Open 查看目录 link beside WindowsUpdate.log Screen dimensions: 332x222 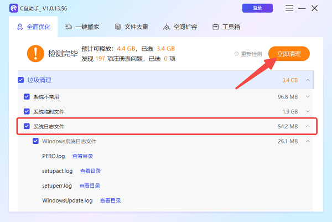110,200
